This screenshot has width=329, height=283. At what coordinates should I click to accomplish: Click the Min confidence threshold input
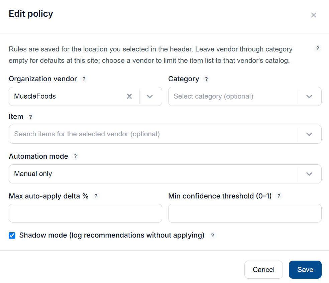point(245,213)
